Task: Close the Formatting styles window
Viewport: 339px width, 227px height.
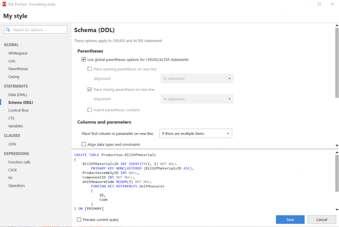Action: 332,4
